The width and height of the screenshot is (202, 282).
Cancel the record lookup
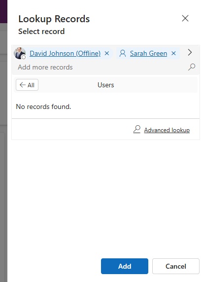click(176, 266)
